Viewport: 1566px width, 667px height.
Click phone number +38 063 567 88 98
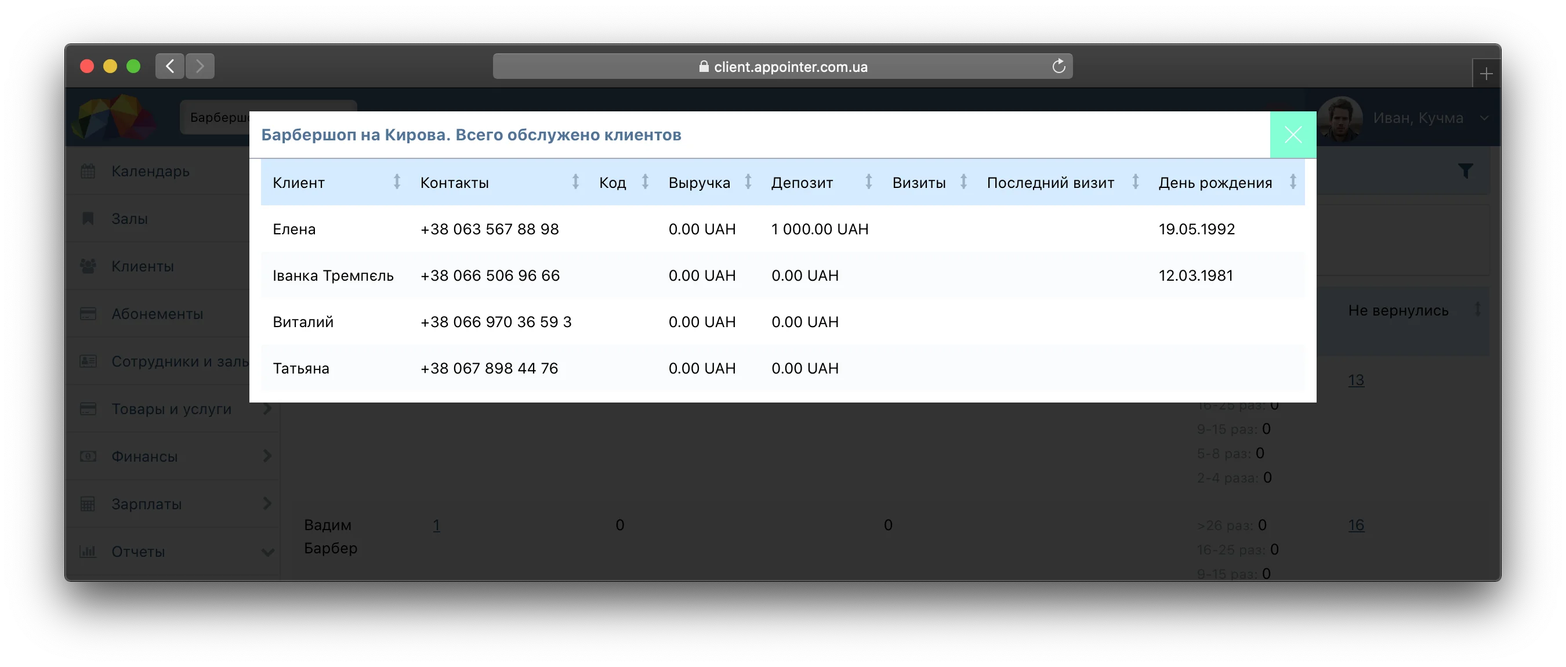pos(490,229)
